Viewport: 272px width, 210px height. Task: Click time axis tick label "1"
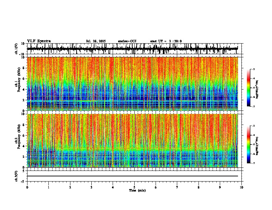(x=48, y=187)
